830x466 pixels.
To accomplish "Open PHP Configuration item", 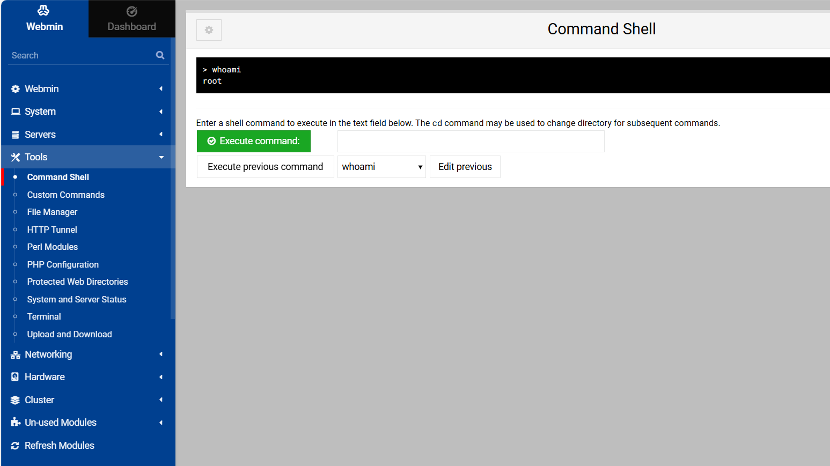I will pyautogui.click(x=63, y=264).
